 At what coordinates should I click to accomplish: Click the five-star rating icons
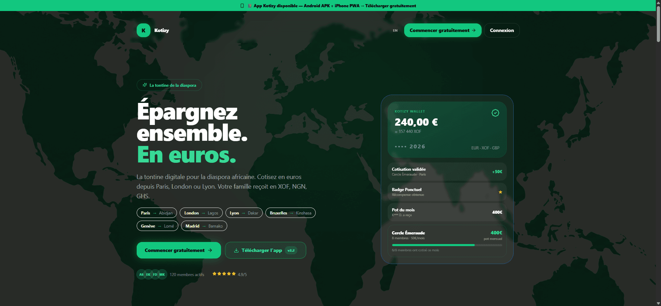click(x=224, y=274)
